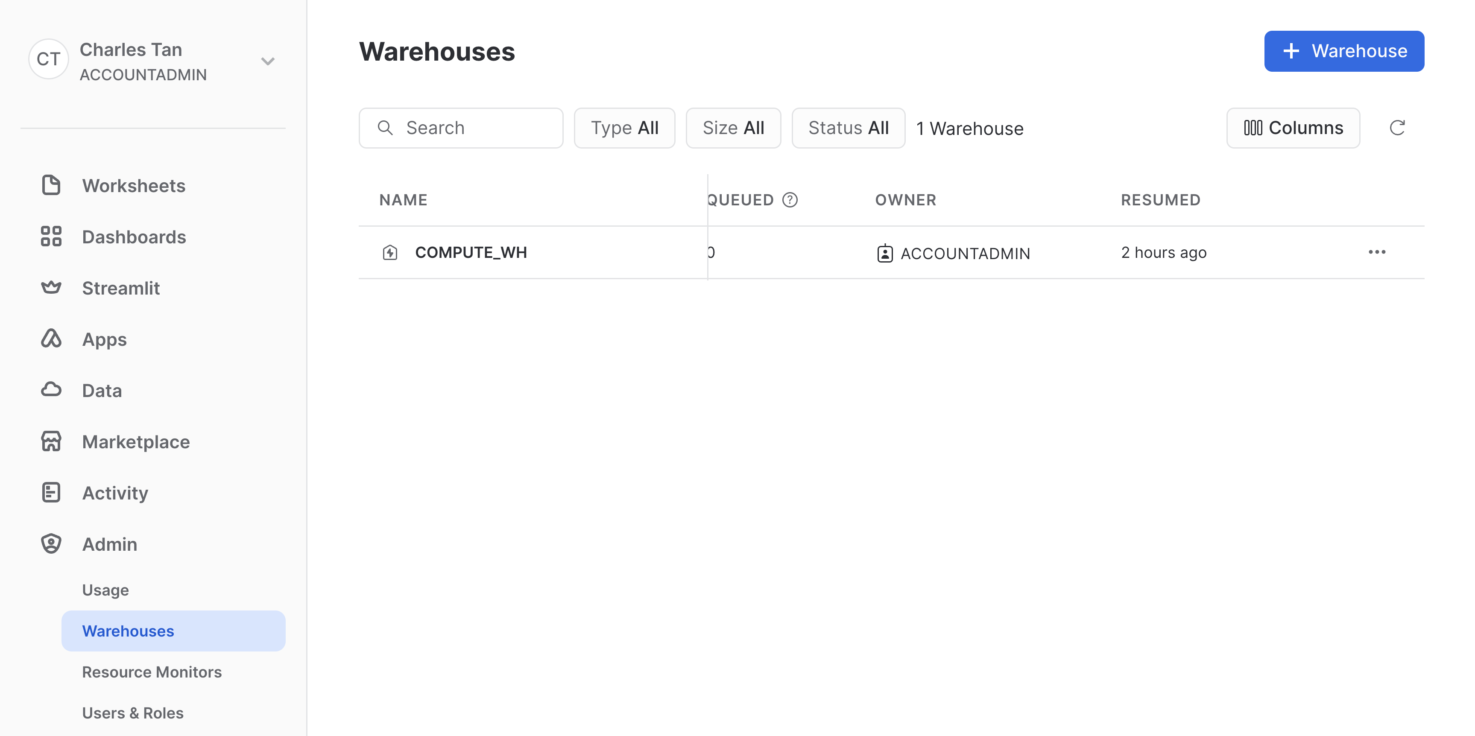The width and height of the screenshot is (1475, 736).
Task: Click the Streamlit crown icon
Action: tap(51, 287)
